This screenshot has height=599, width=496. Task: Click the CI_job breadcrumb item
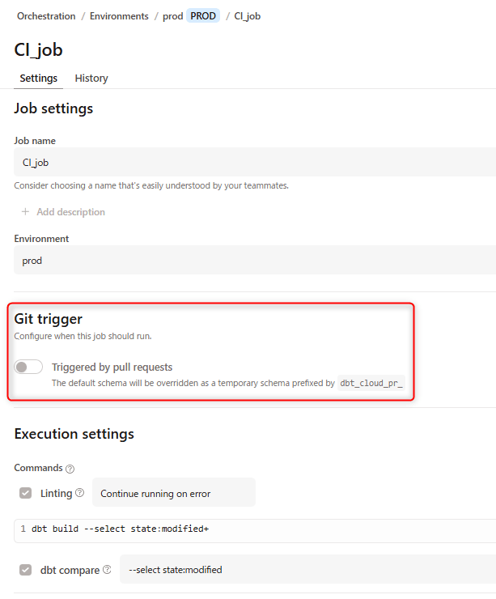coord(248,16)
